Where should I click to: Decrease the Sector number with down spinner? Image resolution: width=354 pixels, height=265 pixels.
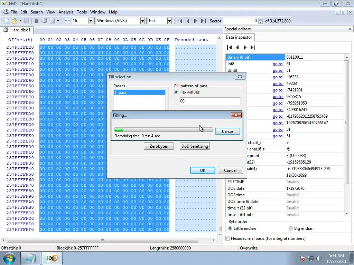click(261, 22)
